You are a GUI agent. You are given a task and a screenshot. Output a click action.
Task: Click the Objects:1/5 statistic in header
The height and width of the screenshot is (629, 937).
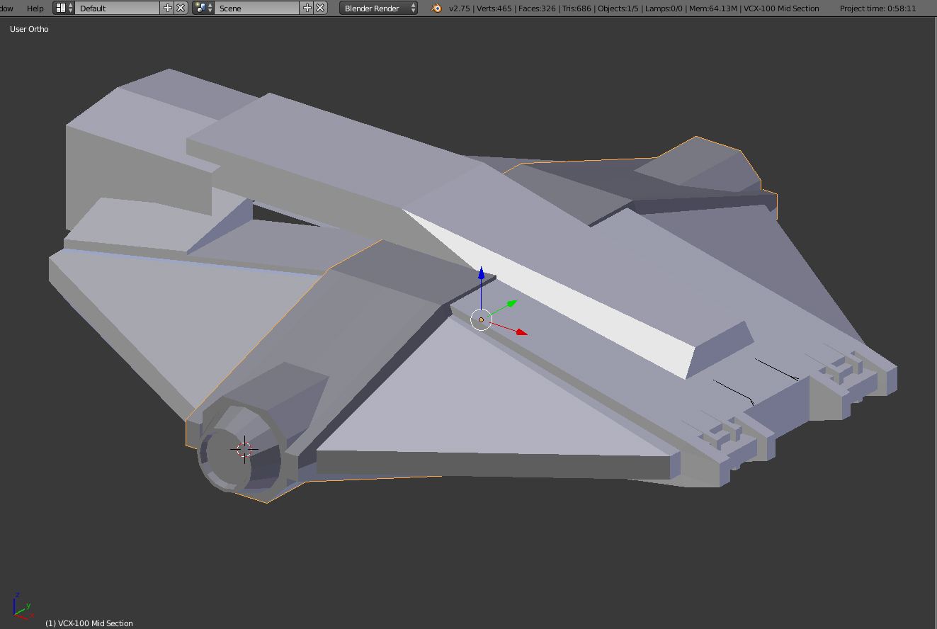(x=618, y=8)
